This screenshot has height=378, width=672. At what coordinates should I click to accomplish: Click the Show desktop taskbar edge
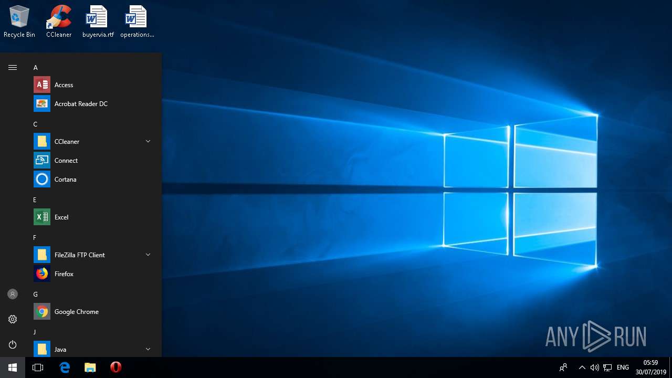pos(670,367)
